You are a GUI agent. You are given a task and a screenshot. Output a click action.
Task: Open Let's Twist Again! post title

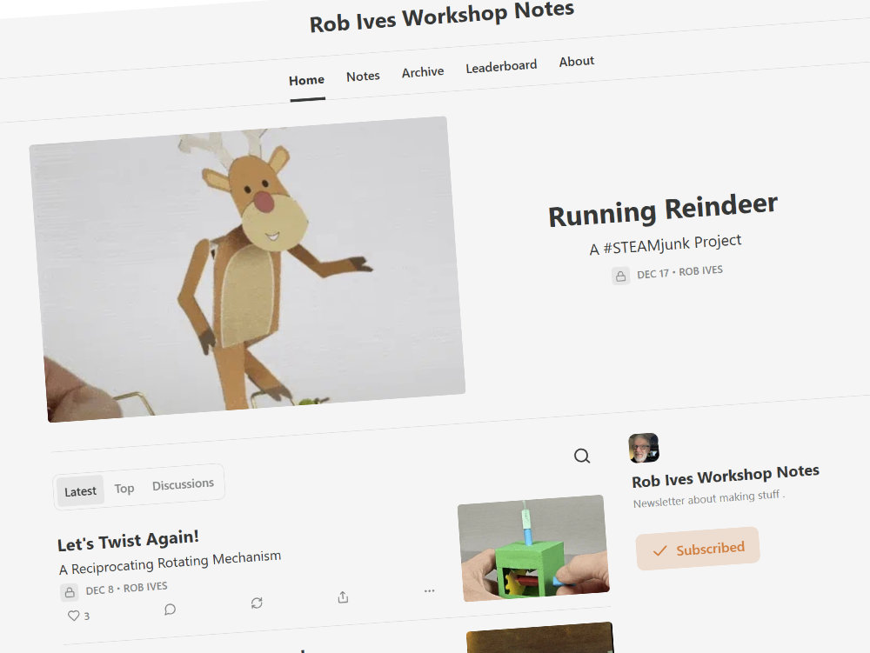129,540
